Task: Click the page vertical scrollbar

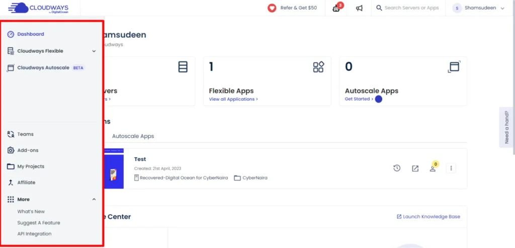Action: click(x=513, y=77)
